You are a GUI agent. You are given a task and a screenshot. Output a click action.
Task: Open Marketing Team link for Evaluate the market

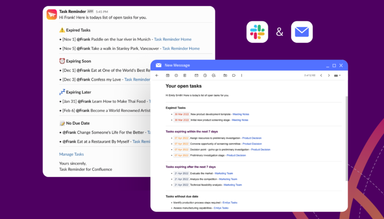[x=224, y=174]
